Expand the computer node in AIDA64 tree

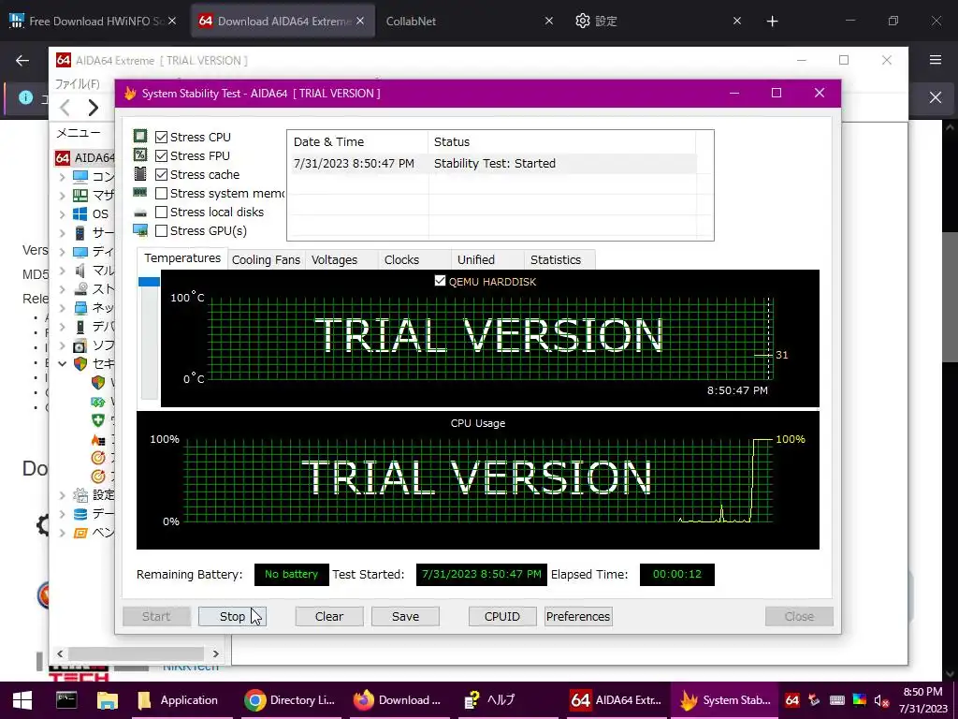pyautogui.click(x=62, y=177)
